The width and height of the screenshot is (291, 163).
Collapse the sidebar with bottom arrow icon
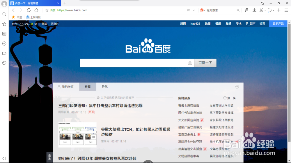pos(4,158)
